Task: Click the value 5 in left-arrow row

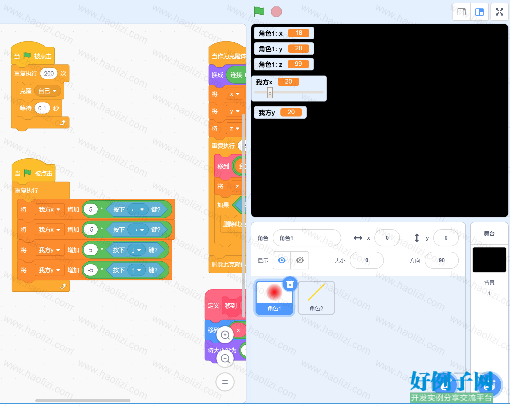Action: point(91,209)
